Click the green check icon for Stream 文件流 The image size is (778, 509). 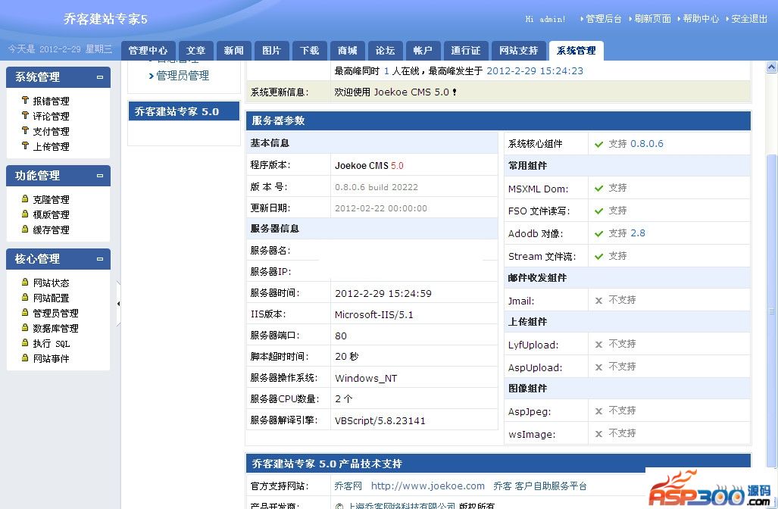pos(599,257)
